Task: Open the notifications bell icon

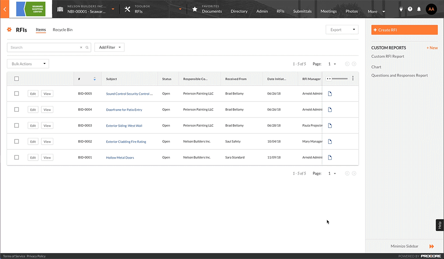Action: coord(419,9)
